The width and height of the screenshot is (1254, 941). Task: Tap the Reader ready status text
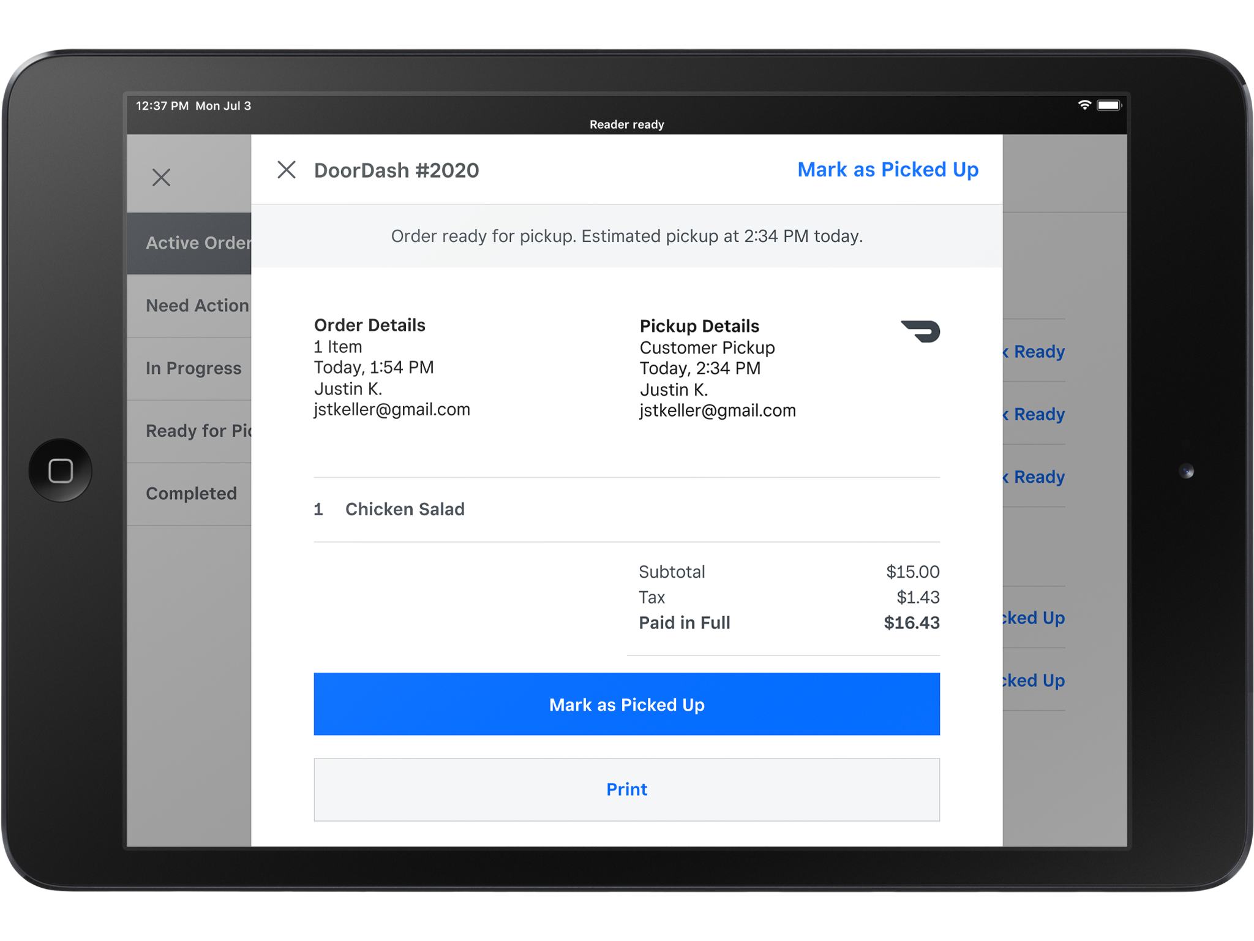626,124
